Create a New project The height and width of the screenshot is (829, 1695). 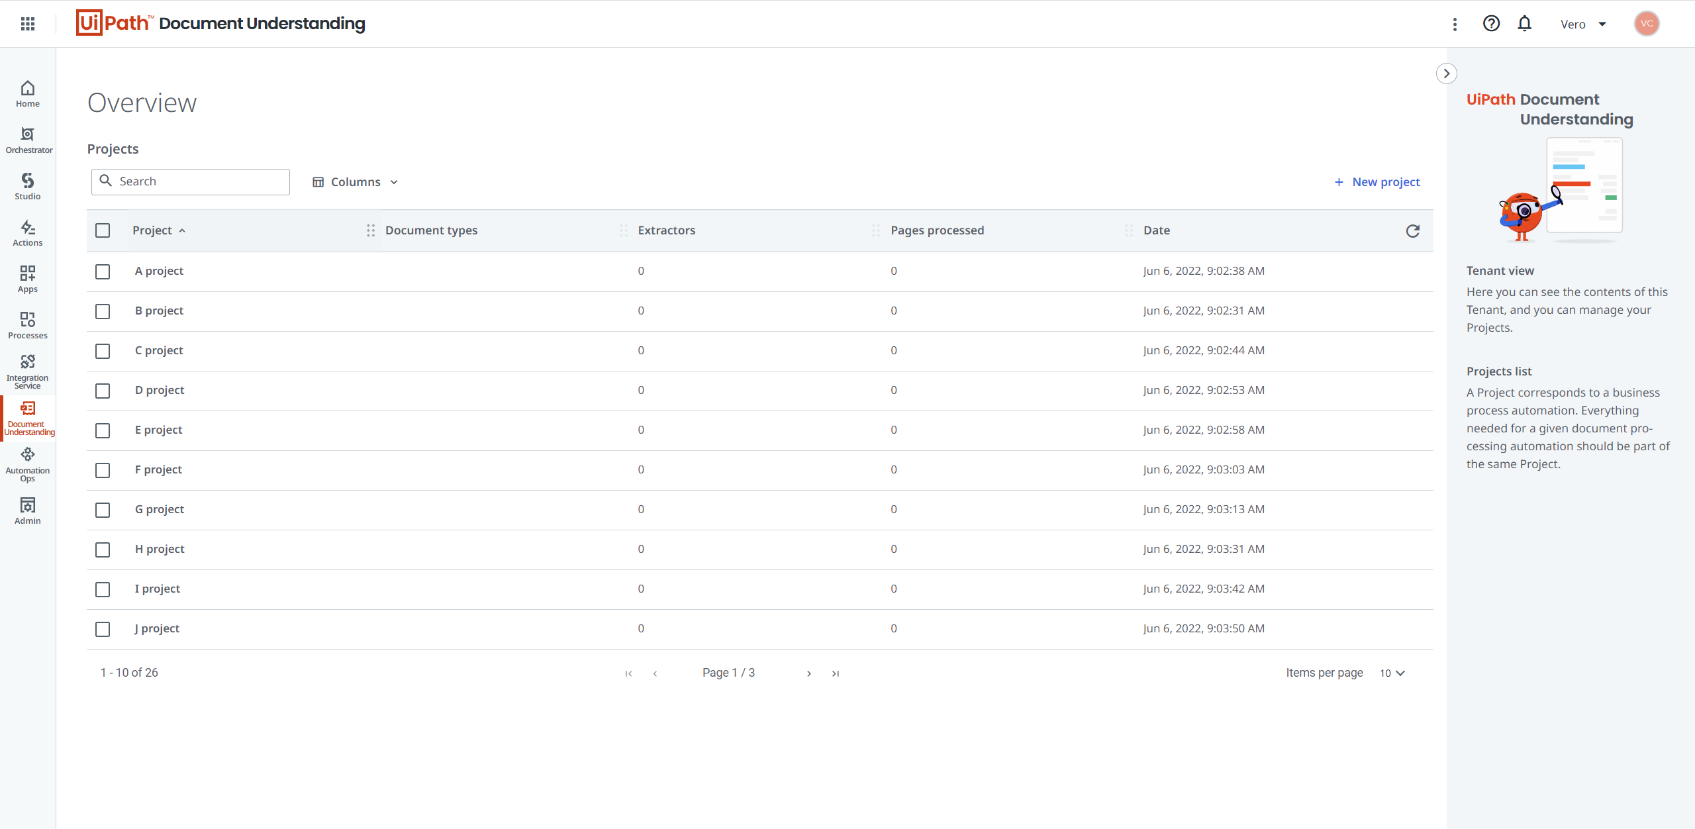[1377, 182]
